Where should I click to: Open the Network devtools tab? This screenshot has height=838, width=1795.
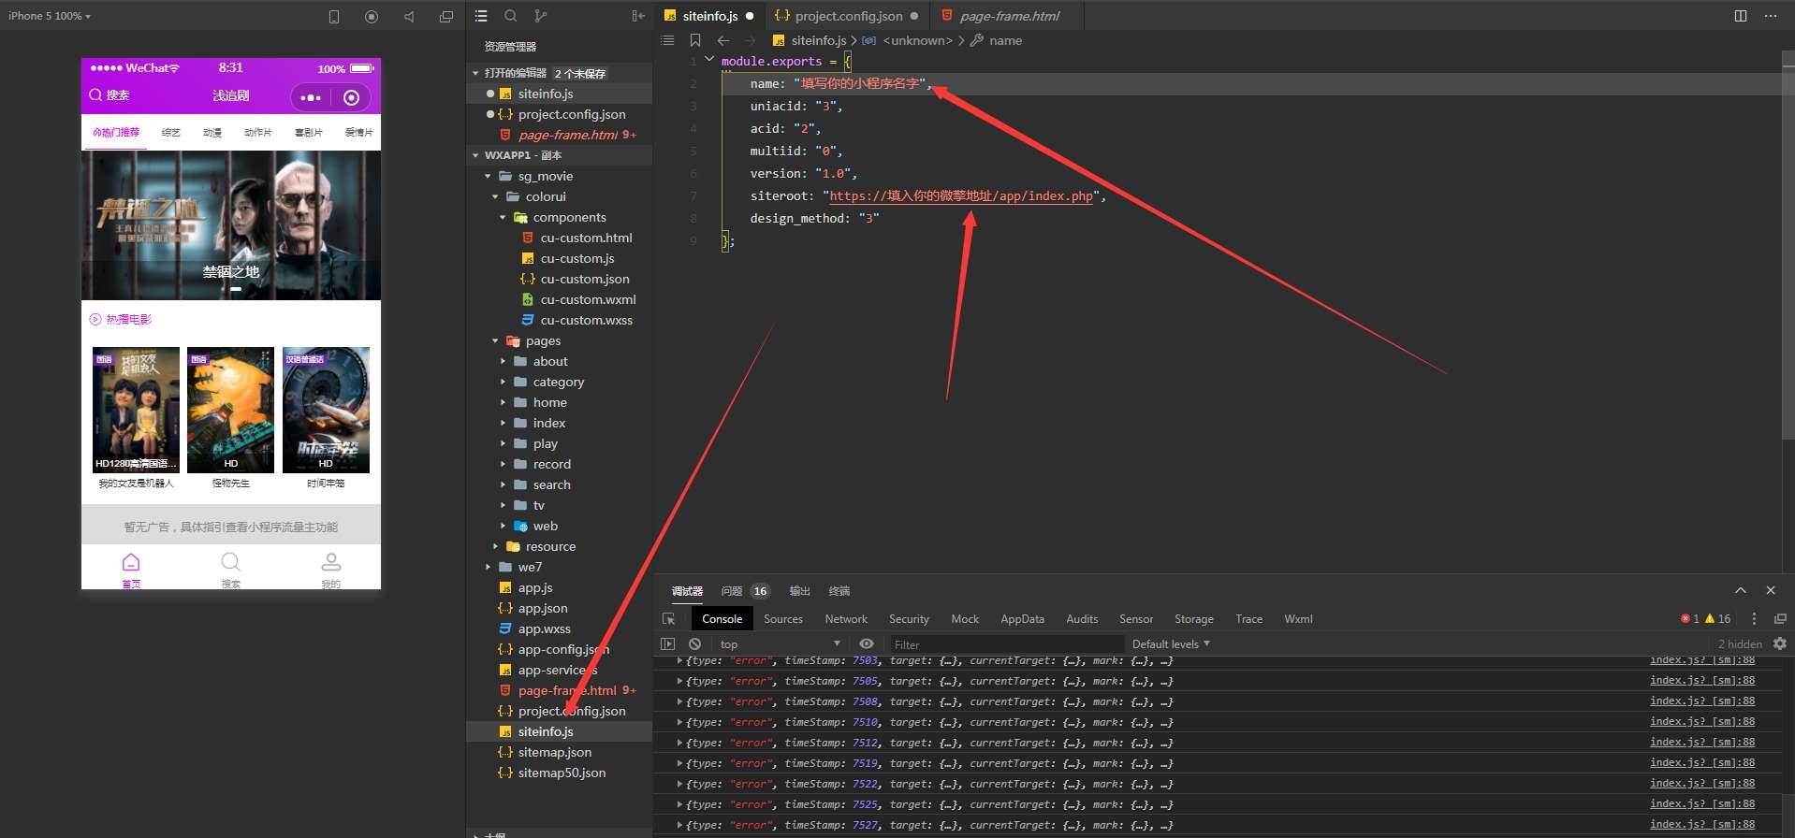point(846,618)
